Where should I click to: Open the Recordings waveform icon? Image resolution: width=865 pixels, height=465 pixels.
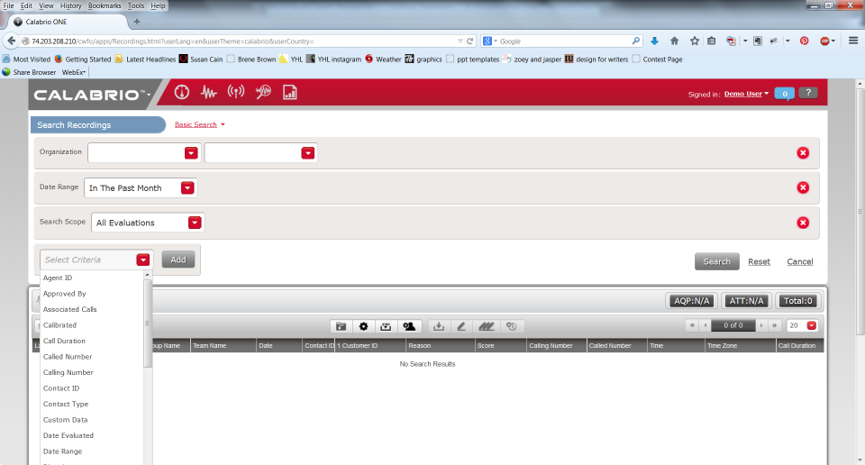(x=208, y=92)
